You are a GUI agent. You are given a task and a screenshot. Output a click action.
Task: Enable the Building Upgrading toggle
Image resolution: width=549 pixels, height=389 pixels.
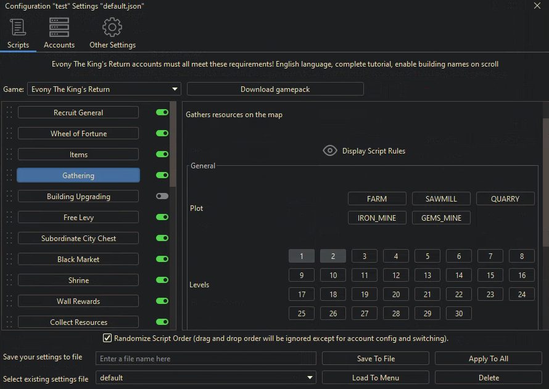pos(162,197)
